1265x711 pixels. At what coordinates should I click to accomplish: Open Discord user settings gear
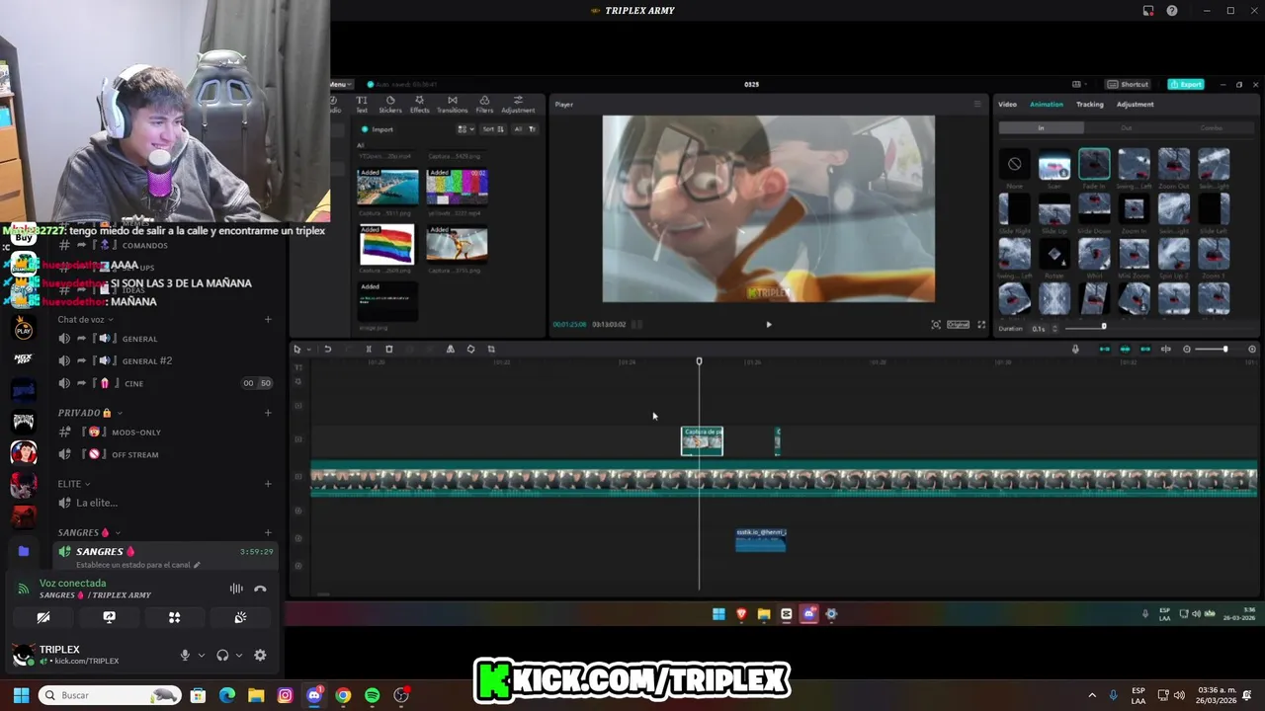[260, 655]
